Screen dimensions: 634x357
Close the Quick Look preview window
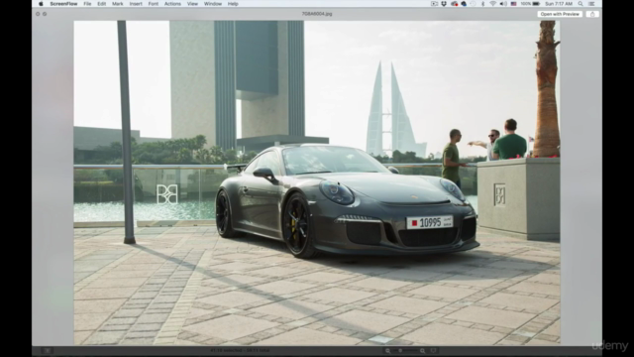(x=38, y=14)
